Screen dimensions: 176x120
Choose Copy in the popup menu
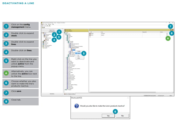pyautogui.click(x=78, y=57)
